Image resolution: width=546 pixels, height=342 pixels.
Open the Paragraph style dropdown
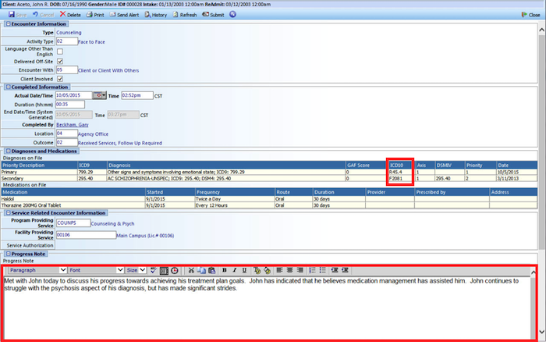coord(37,270)
